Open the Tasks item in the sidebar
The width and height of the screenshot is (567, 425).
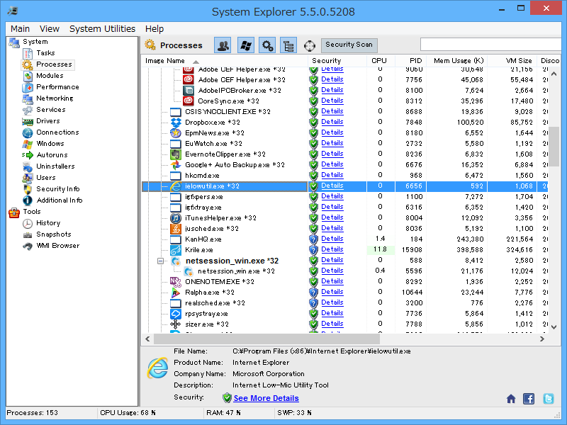point(45,53)
